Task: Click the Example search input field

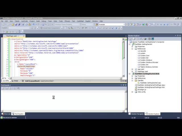Action: 111,24
